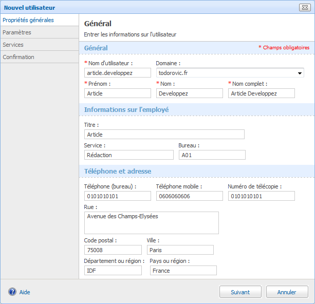Viewport: 315px width, 304px height.
Task: Open the Domaine dropdown list
Action: coord(300,73)
